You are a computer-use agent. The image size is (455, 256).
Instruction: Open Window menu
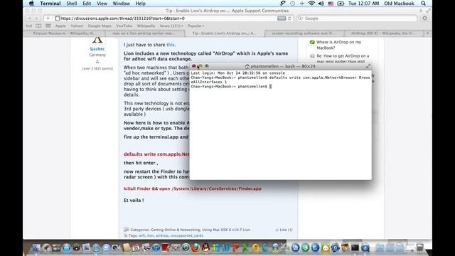point(121,4)
